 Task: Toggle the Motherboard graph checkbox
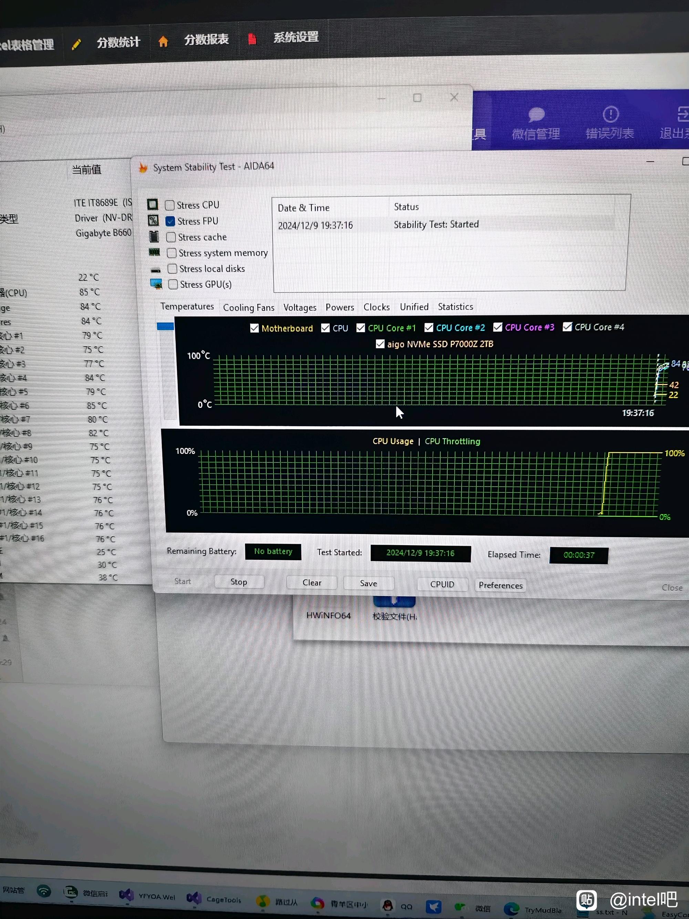coord(254,328)
